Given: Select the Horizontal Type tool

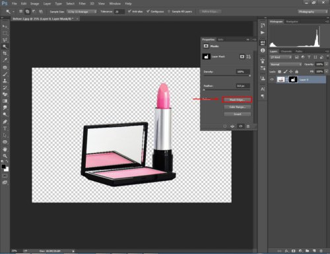Looking at the screenshot, I should [x=5, y=128].
